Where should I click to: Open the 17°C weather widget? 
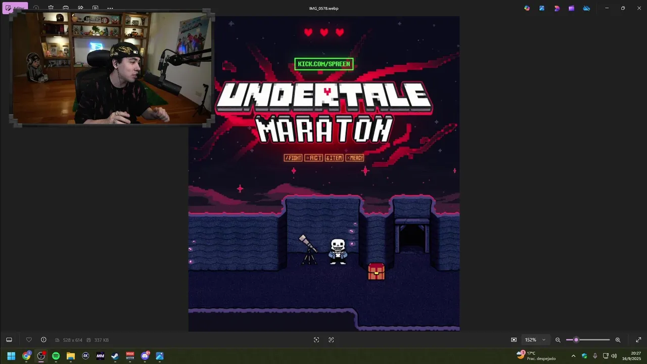click(x=536, y=356)
